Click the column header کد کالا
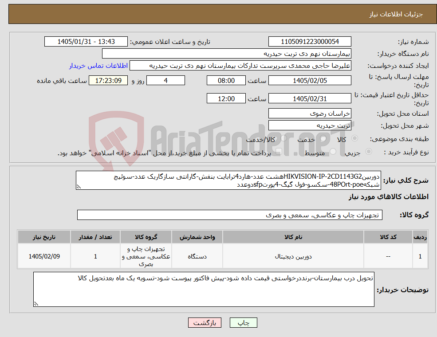 point(388,237)
